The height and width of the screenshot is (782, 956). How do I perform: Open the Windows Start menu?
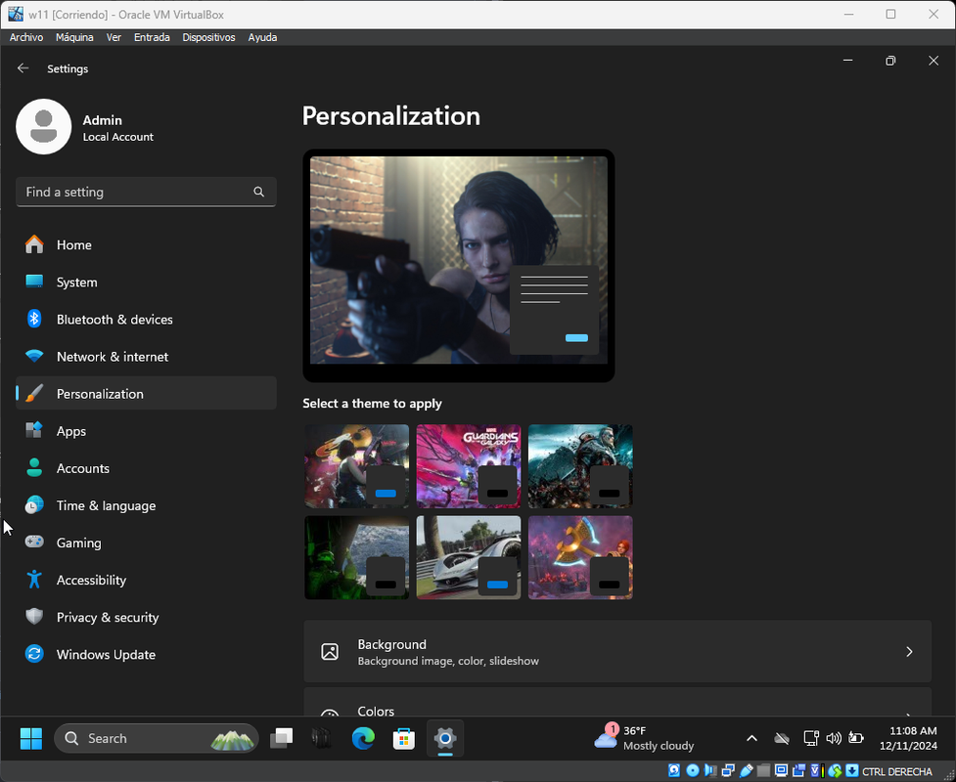pyautogui.click(x=31, y=738)
